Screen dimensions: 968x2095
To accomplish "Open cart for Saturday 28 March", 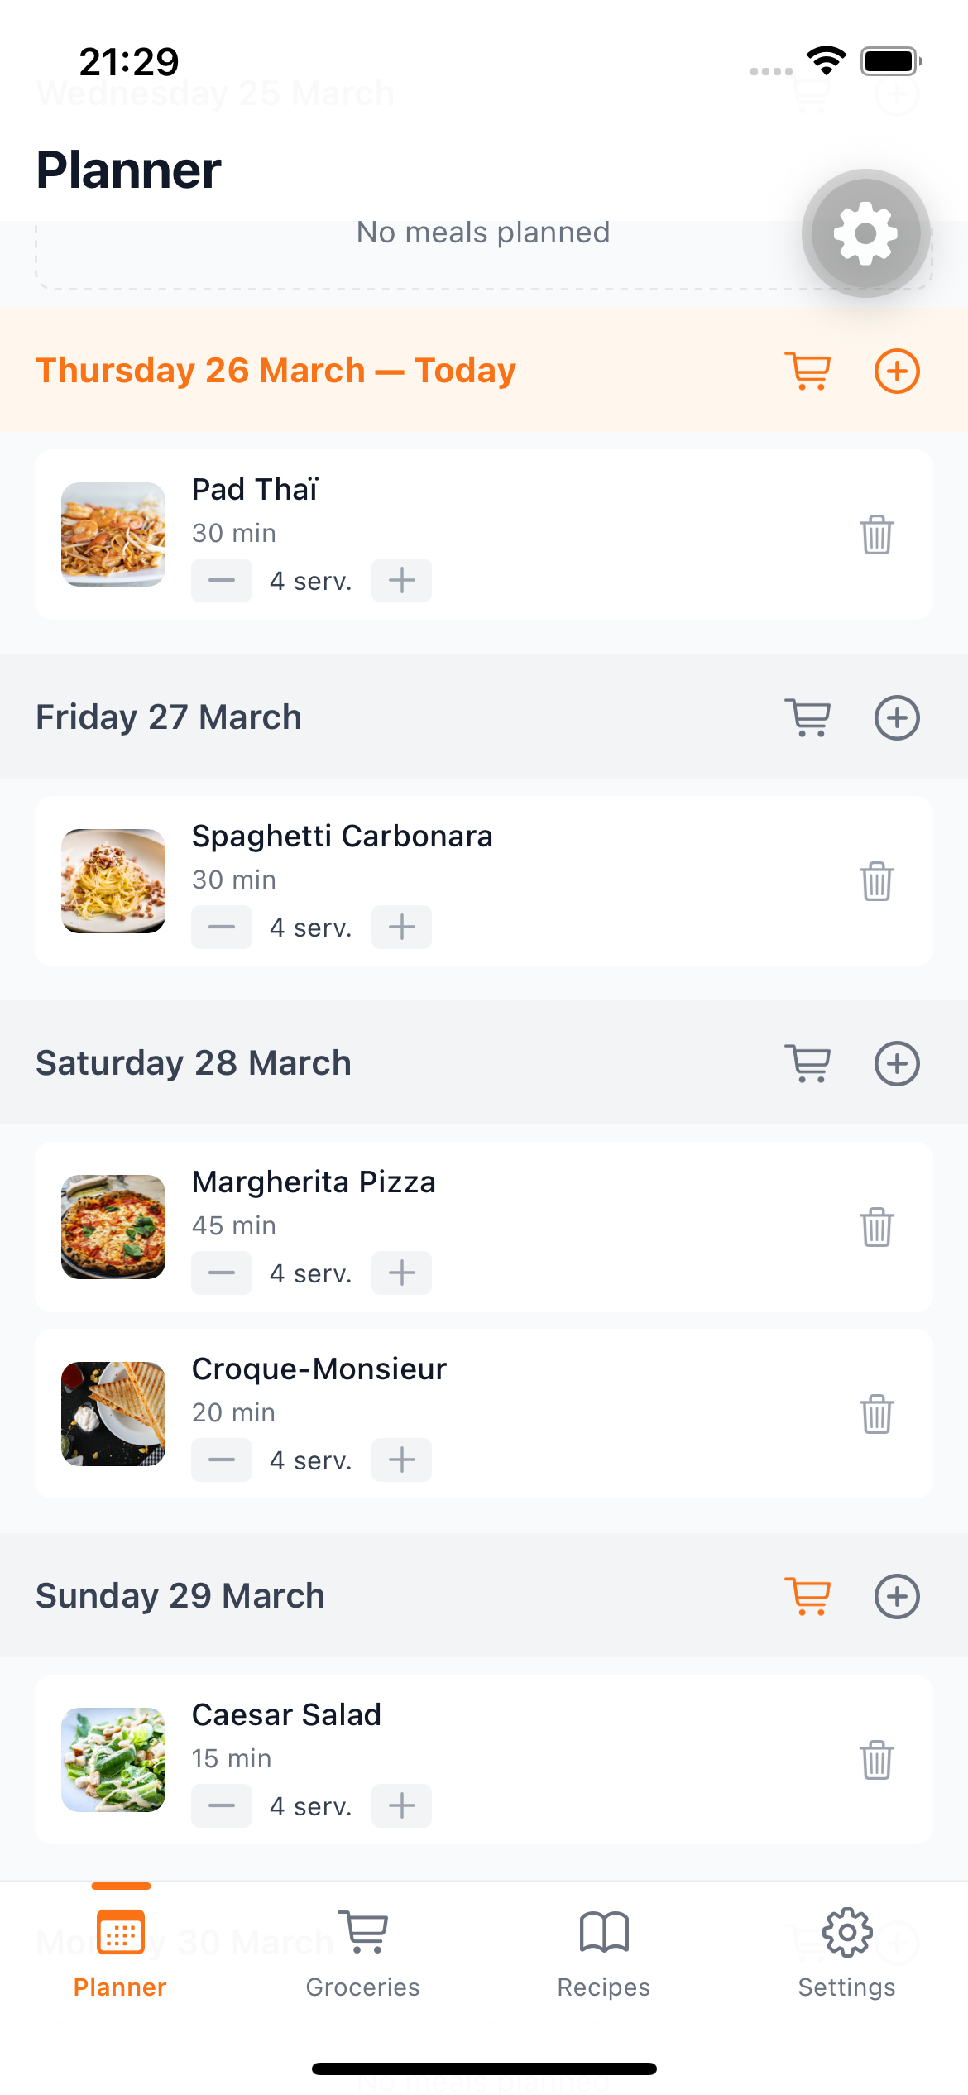I will pyautogui.click(x=808, y=1063).
